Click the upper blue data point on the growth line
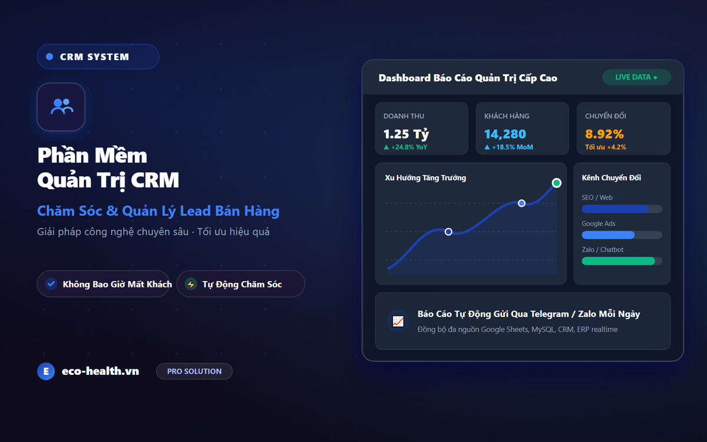Image resolution: width=707 pixels, height=442 pixels. click(521, 203)
